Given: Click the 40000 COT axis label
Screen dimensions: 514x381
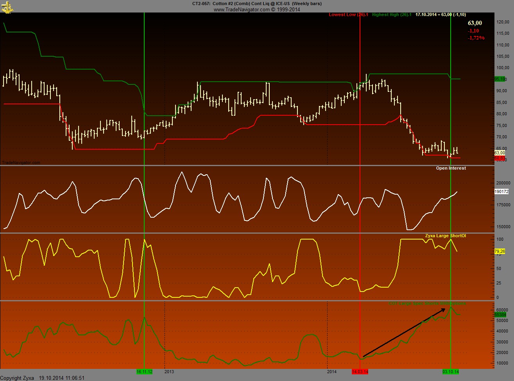Looking at the screenshot, I should coord(501,331).
